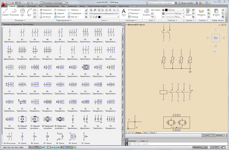The width and height of the screenshot is (229, 150).
Task: Click the Измерить measure tool
Action: (201, 12)
